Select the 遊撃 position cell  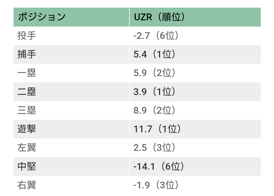tap(71, 129)
